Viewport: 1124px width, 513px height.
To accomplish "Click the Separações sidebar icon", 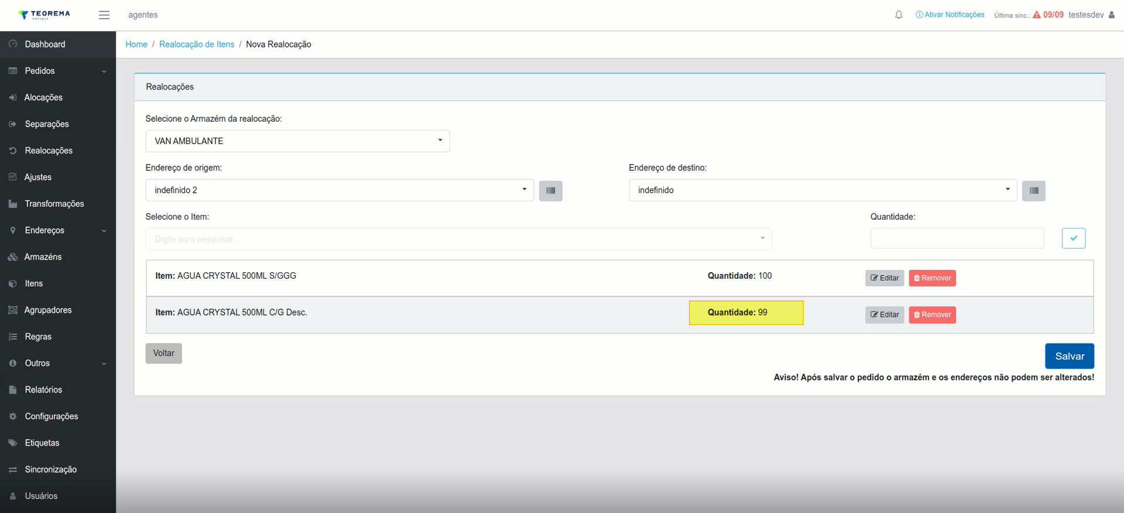I will (x=13, y=124).
